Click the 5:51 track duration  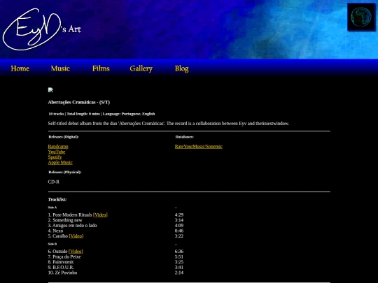tap(179, 256)
